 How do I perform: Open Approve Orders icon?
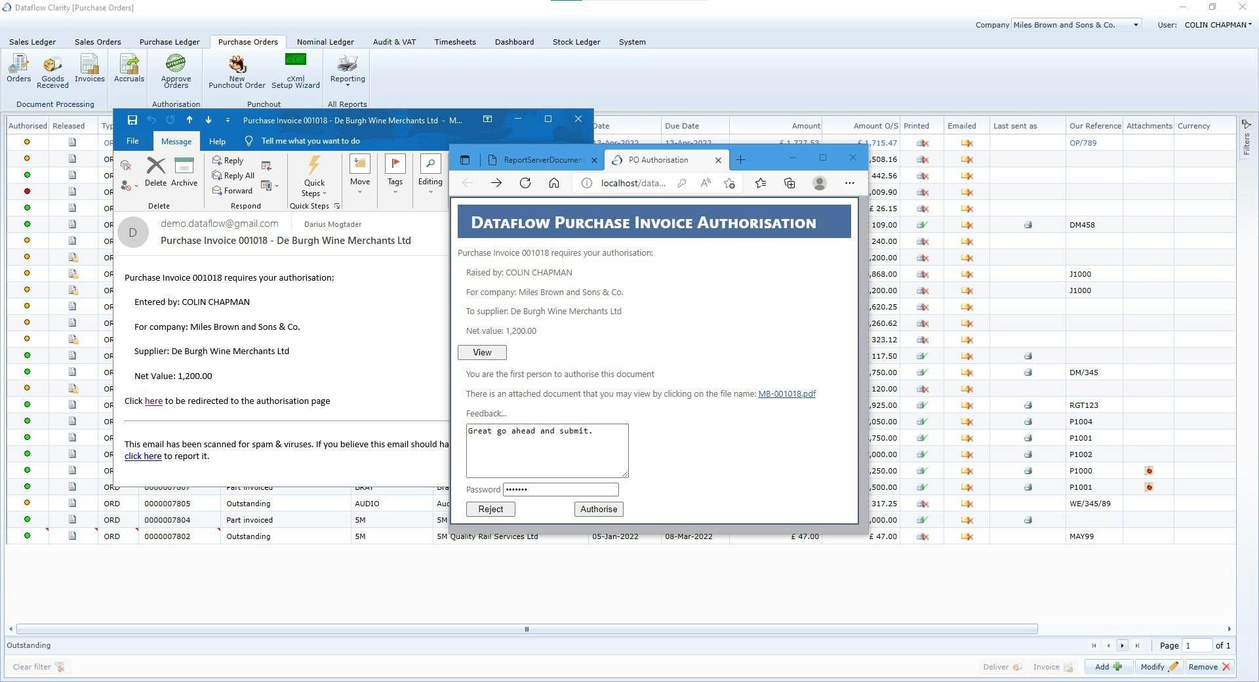point(176,72)
